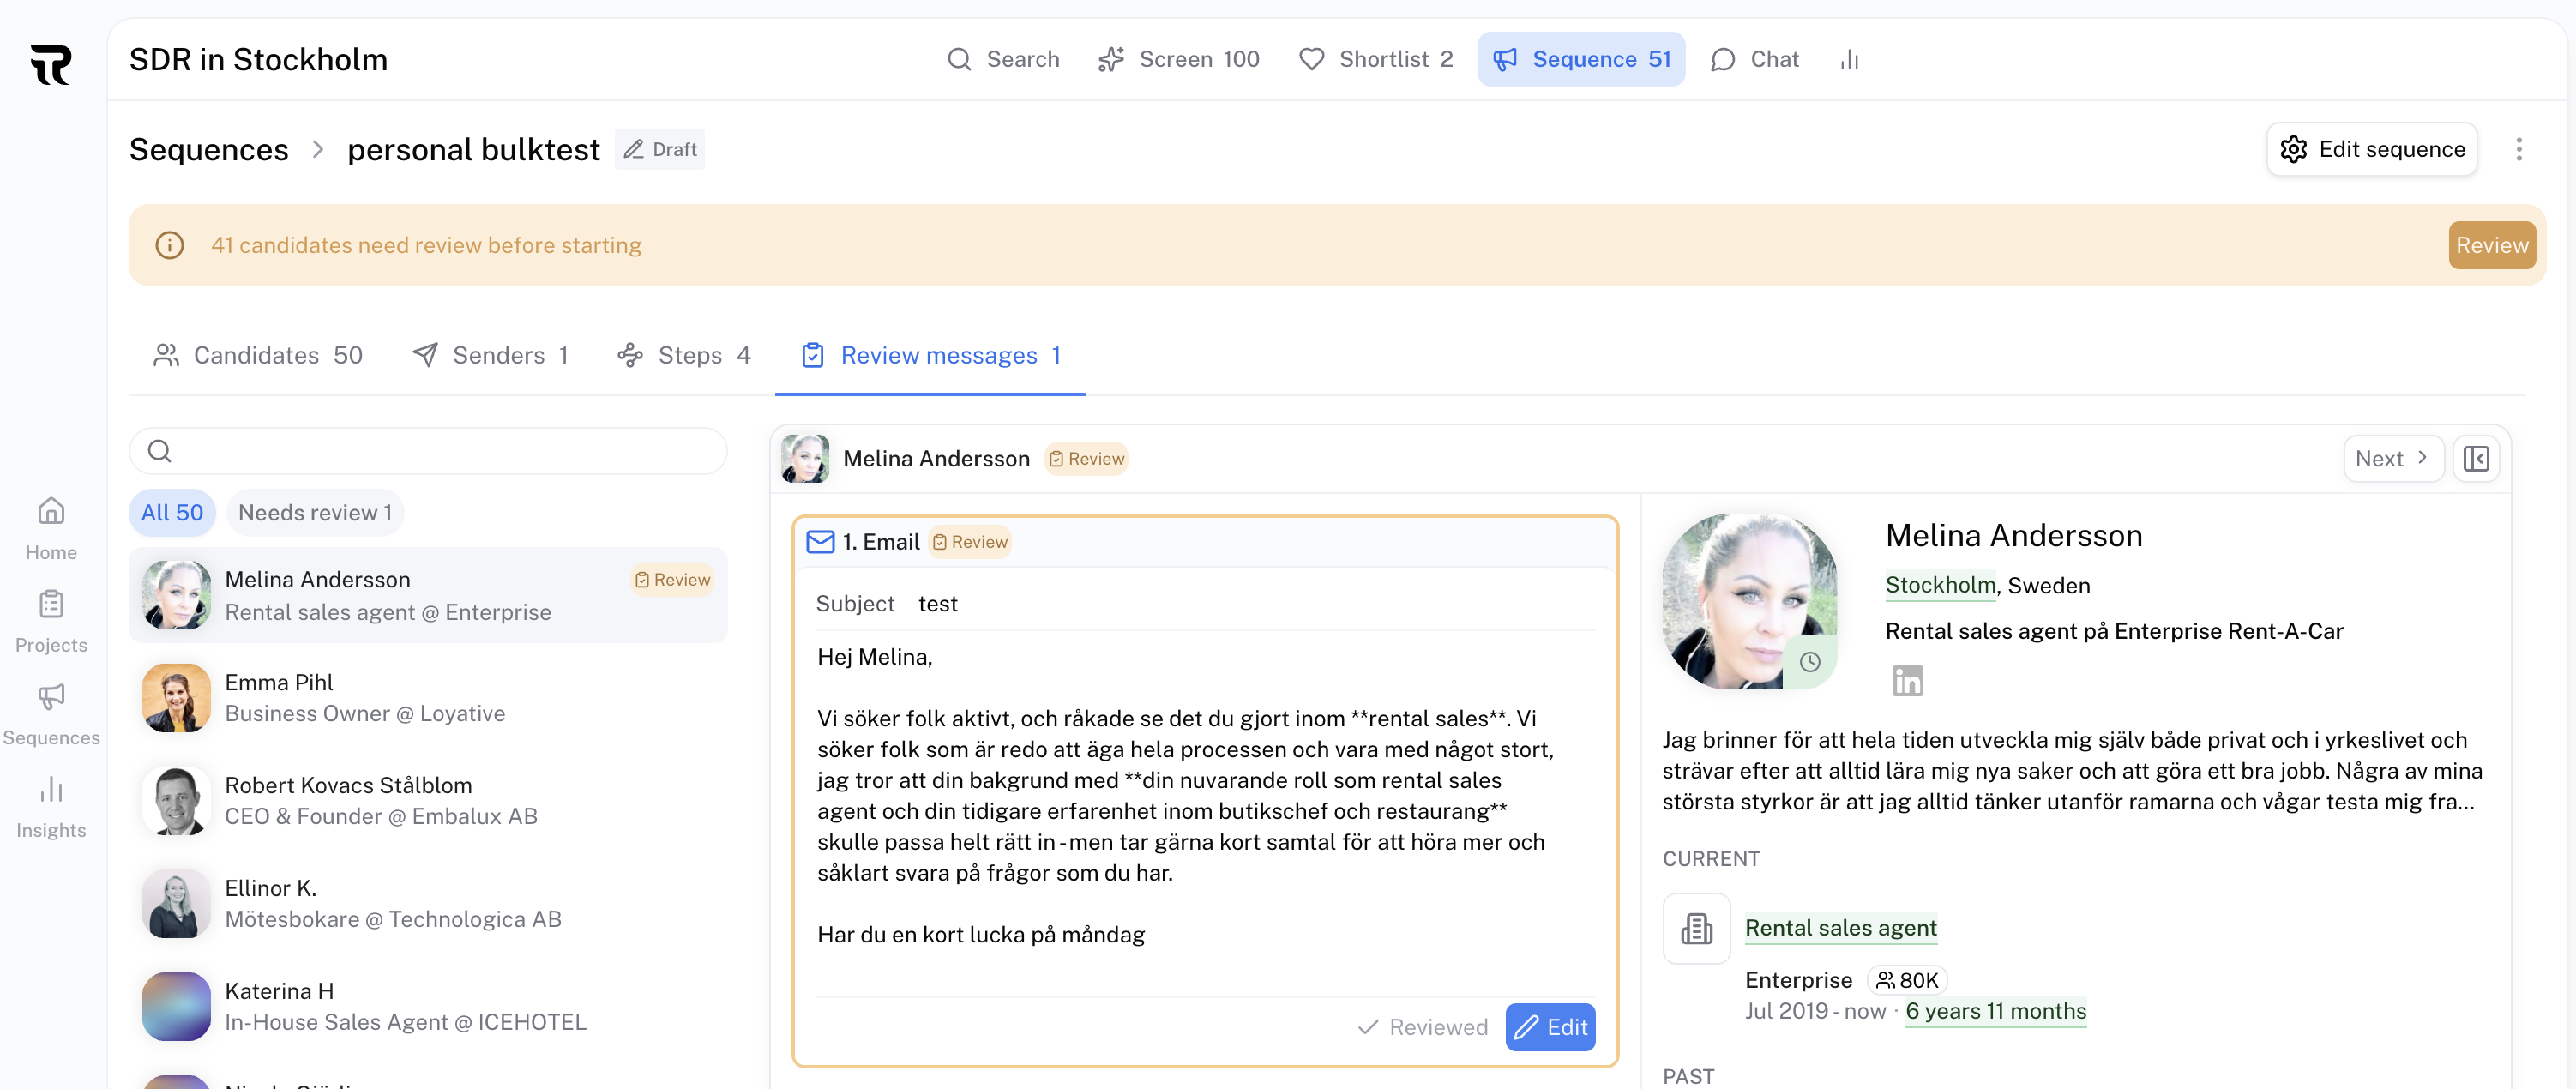Screen dimensions: 2576x1089
Task: Open Insights in the sidebar
Action: pyautogui.click(x=51, y=807)
